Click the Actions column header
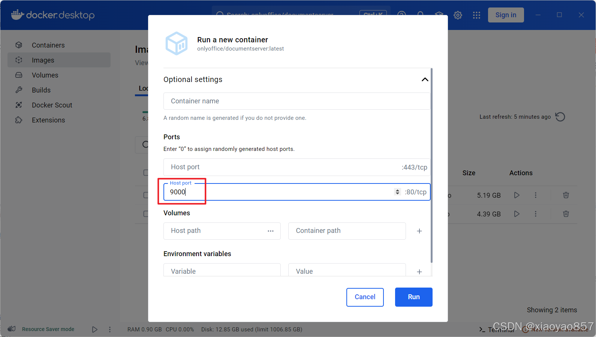596x337 pixels. [521, 173]
